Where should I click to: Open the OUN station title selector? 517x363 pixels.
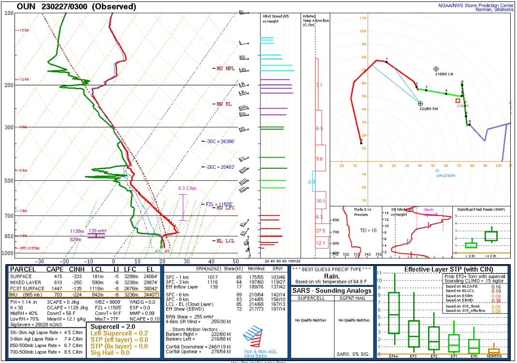(24, 7)
